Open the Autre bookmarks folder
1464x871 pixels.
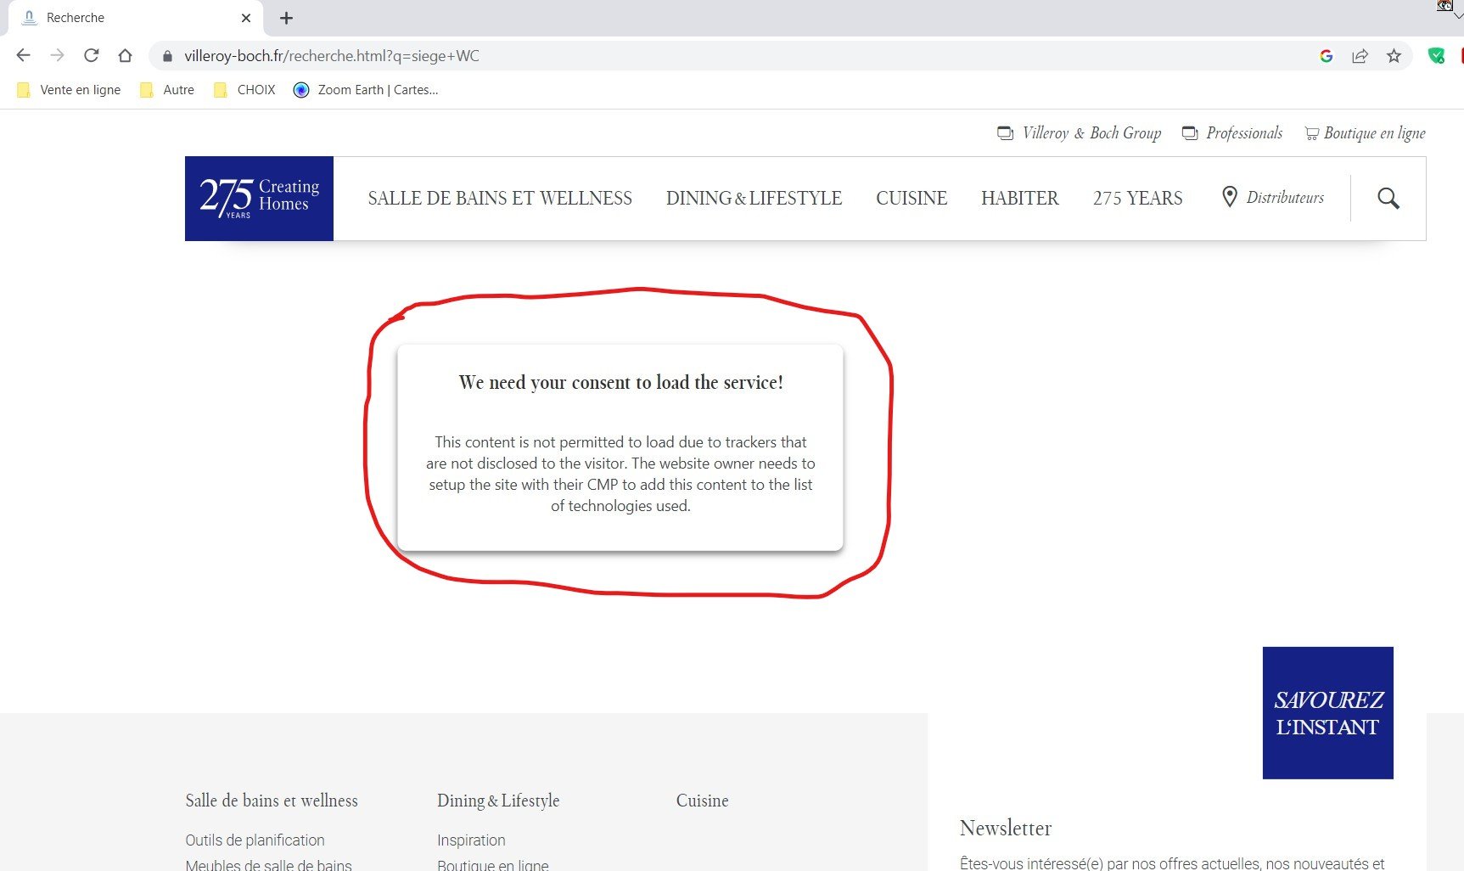(166, 89)
